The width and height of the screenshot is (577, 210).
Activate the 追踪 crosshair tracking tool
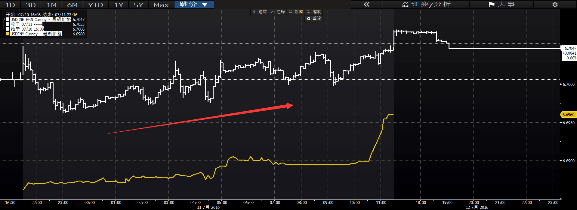(x=260, y=12)
